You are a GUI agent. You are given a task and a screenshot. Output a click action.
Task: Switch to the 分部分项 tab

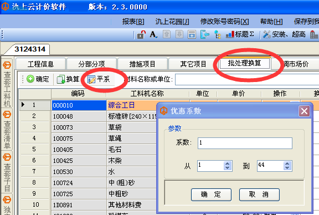(x=91, y=64)
